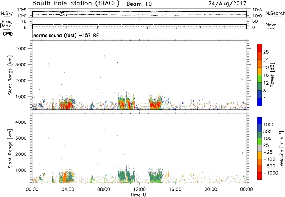Screen dimensions: 285x197
Task: Click the '12:00' time axis label
Action: coord(139,190)
